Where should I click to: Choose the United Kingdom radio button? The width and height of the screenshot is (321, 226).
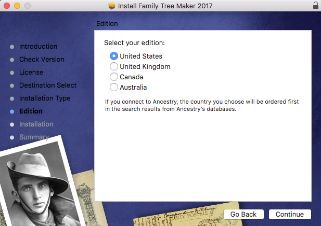114,66
